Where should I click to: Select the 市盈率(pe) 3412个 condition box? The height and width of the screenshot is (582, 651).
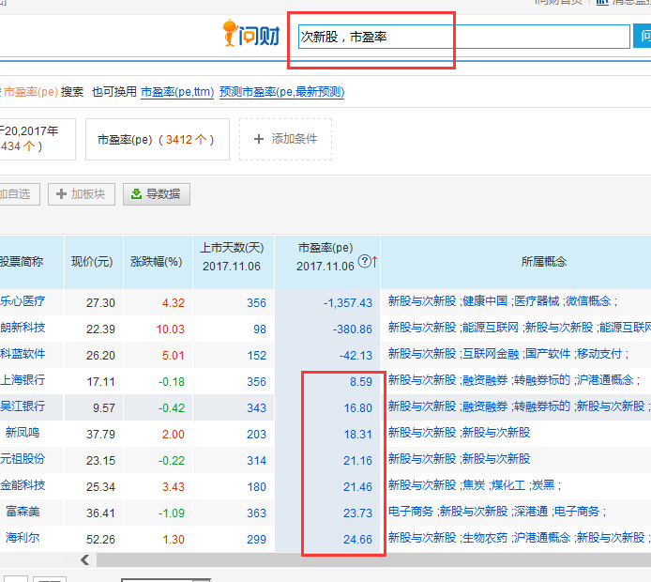tap(156, 139)
